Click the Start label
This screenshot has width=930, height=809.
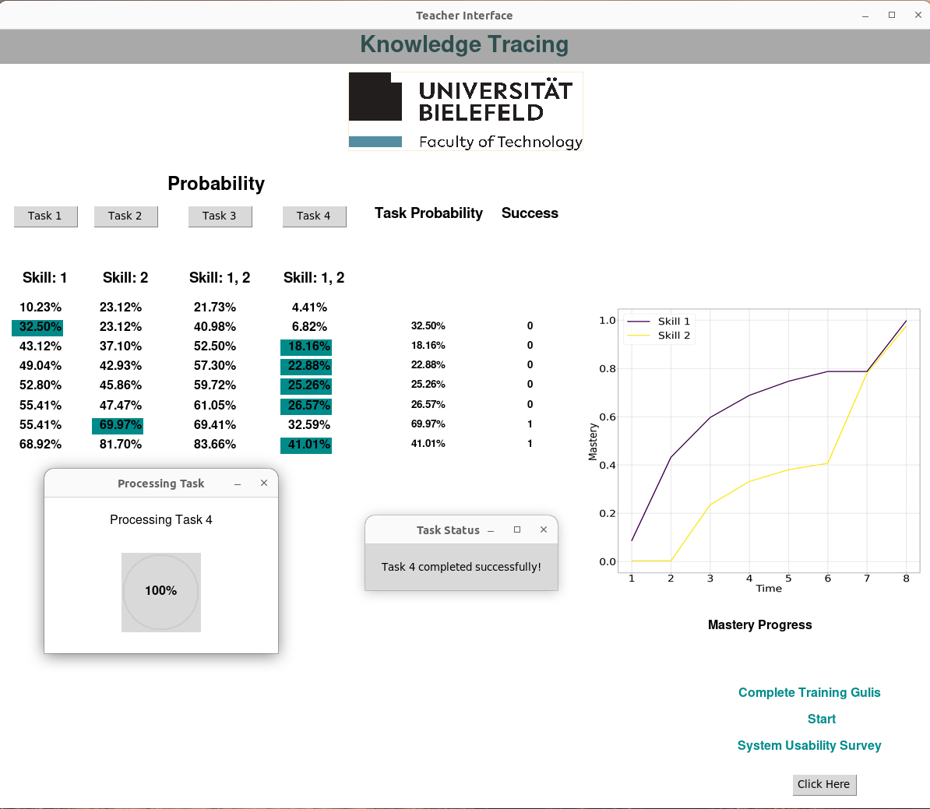tap(822, 719)
